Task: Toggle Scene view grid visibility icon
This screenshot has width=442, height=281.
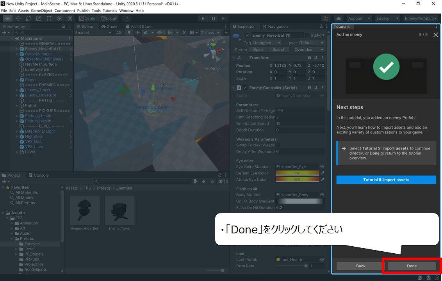Action: click(170, 33)
